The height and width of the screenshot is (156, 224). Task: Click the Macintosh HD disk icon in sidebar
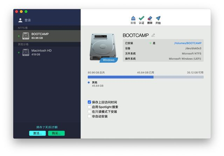click(26, 52)
